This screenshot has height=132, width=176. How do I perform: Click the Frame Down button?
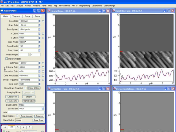point(28,101)
